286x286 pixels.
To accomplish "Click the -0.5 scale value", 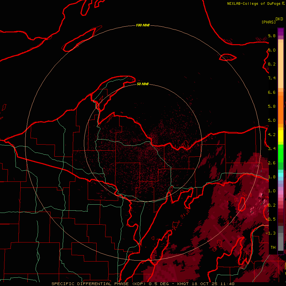I will 271,219.
